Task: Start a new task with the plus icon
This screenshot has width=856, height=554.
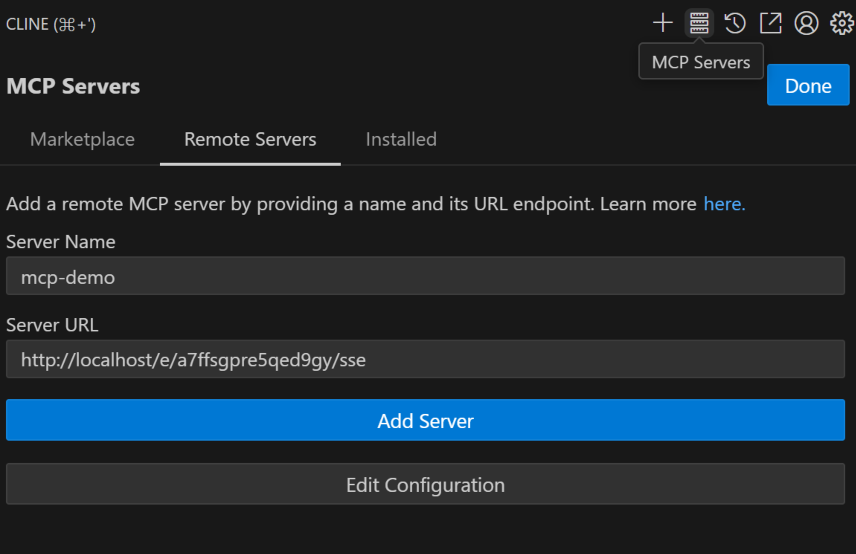Action: (x=663, y=23)
